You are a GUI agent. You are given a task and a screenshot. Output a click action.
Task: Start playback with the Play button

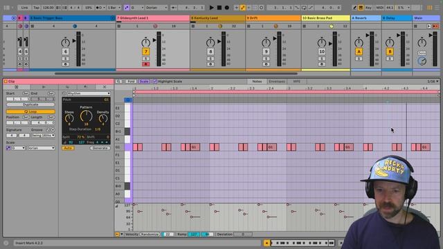point(211,8)
